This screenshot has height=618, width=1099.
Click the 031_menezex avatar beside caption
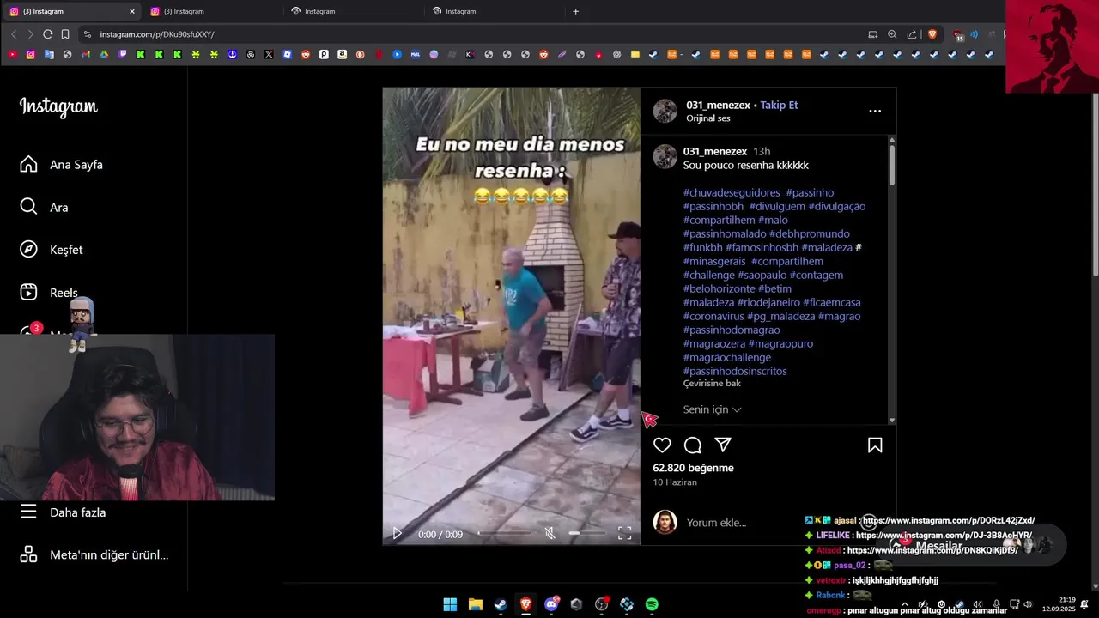[665, 156]
